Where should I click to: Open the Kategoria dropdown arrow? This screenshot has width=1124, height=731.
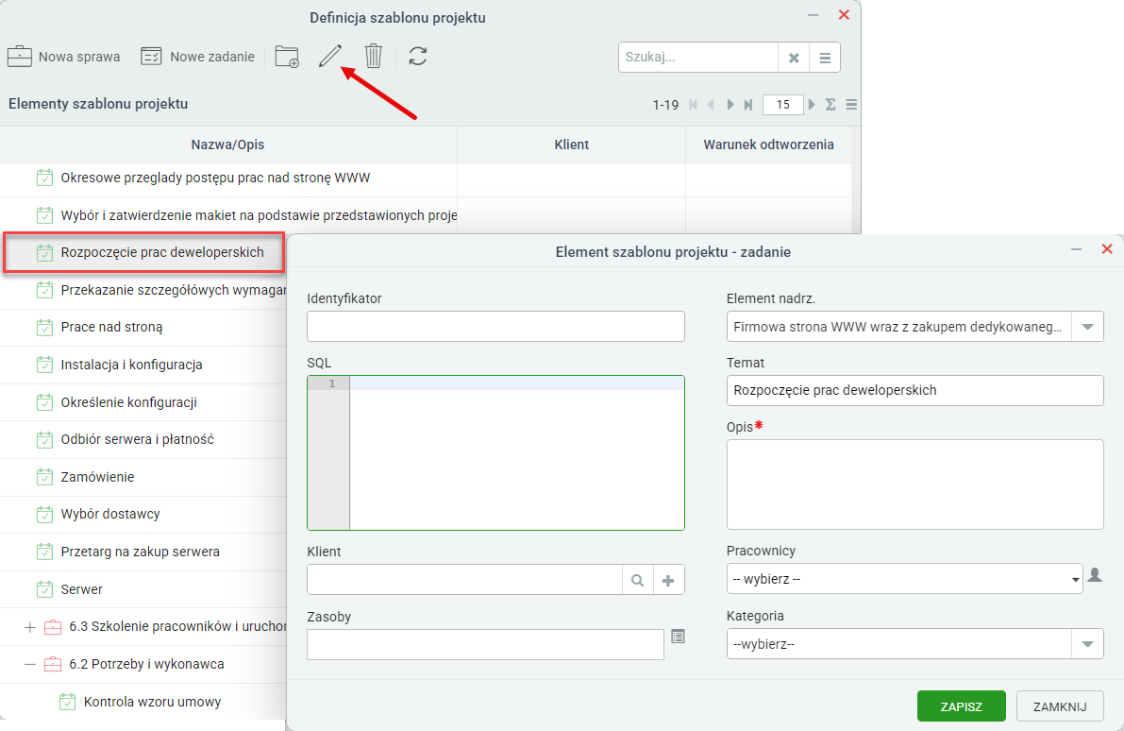point(1087,644)
